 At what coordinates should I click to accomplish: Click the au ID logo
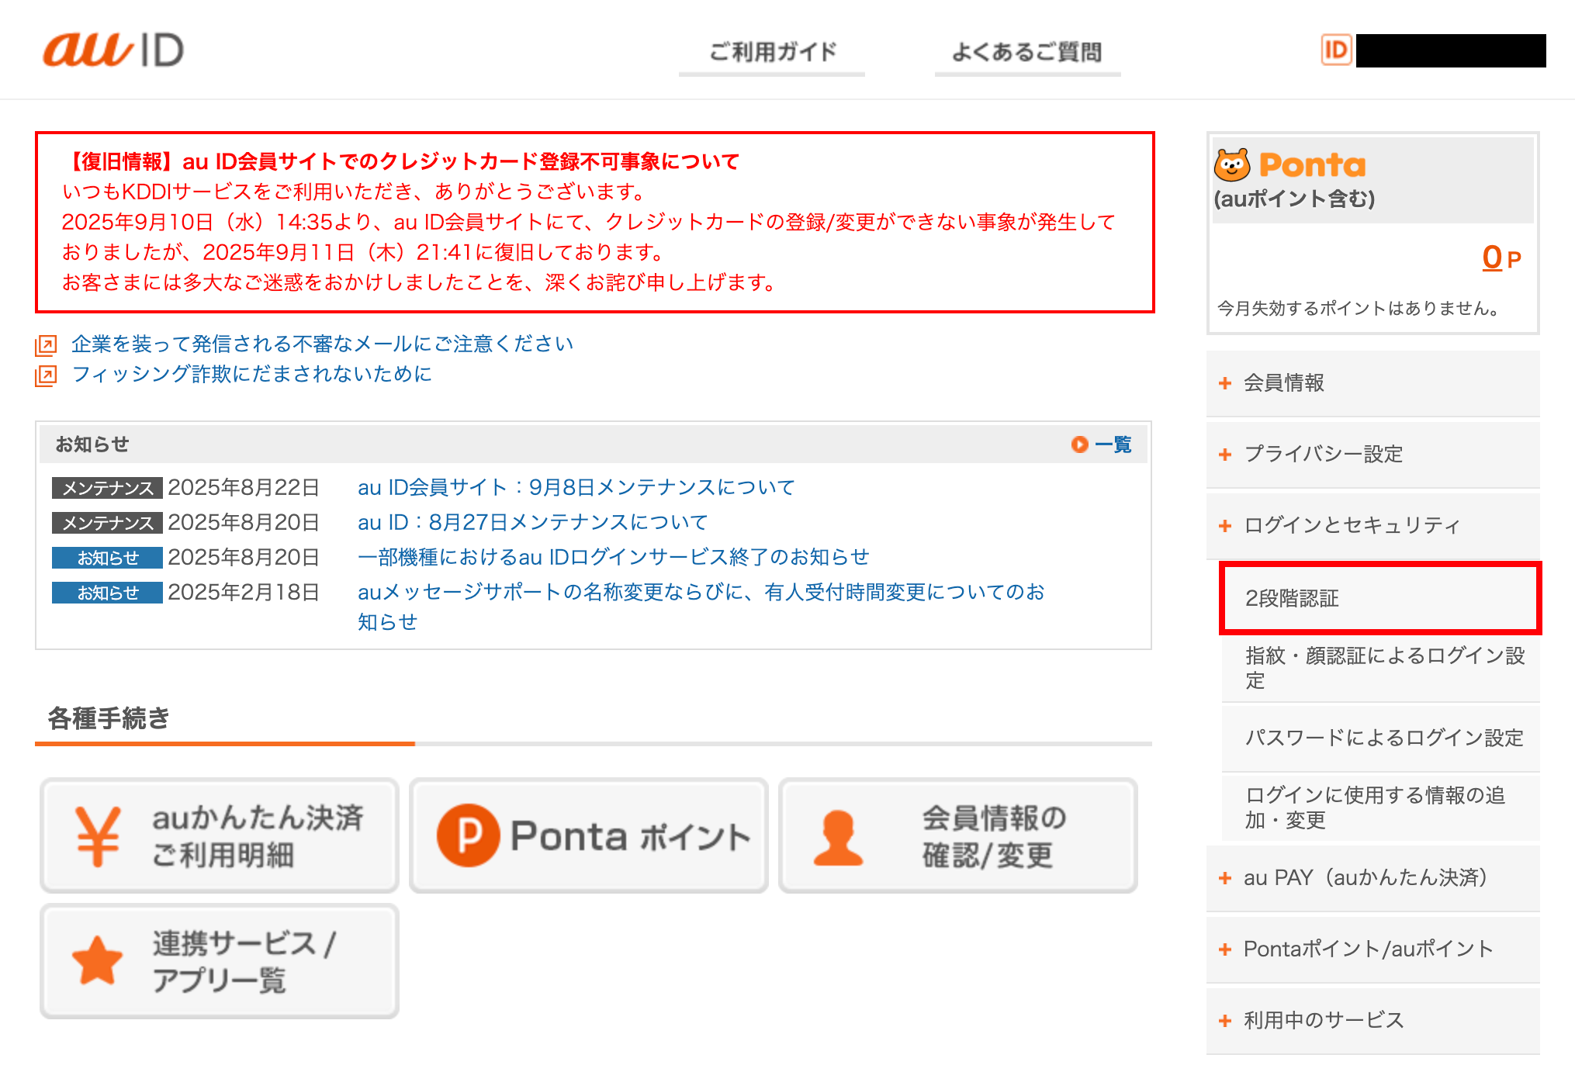pos(113,50)
